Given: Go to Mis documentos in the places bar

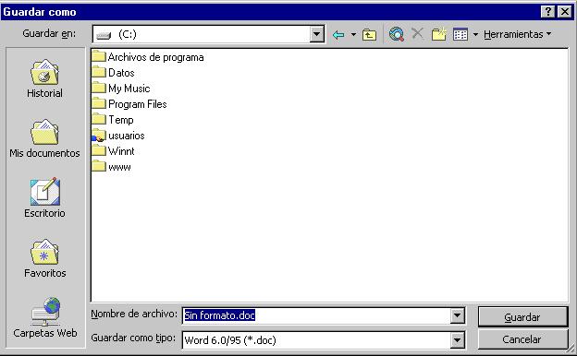Looking at the screenshot, I should coord(44,138).
